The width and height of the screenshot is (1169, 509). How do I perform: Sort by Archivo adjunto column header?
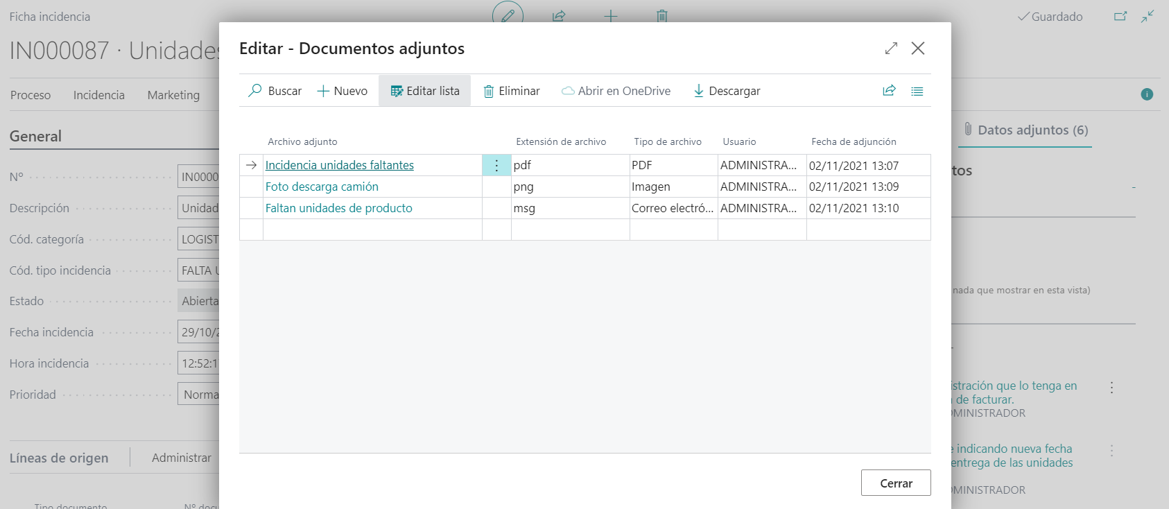302,141
